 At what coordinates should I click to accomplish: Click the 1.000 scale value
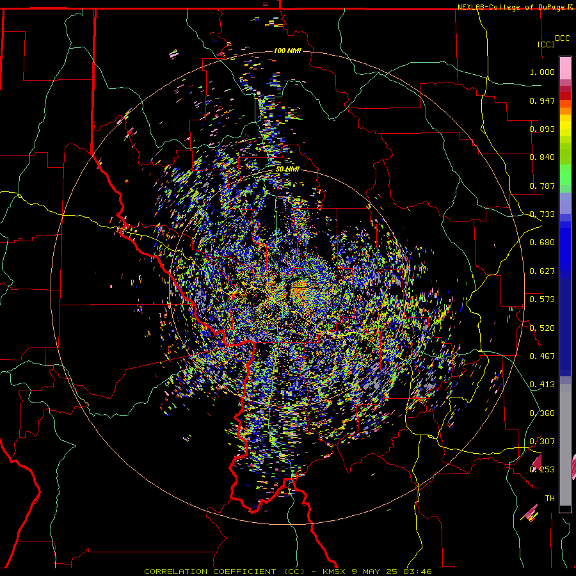[542, 72]
